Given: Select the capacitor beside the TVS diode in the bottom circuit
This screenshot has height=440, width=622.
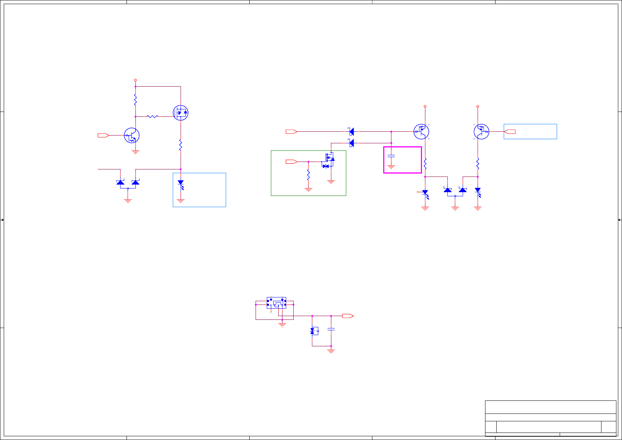Looking at the screenshot, I should pos(331,329).
